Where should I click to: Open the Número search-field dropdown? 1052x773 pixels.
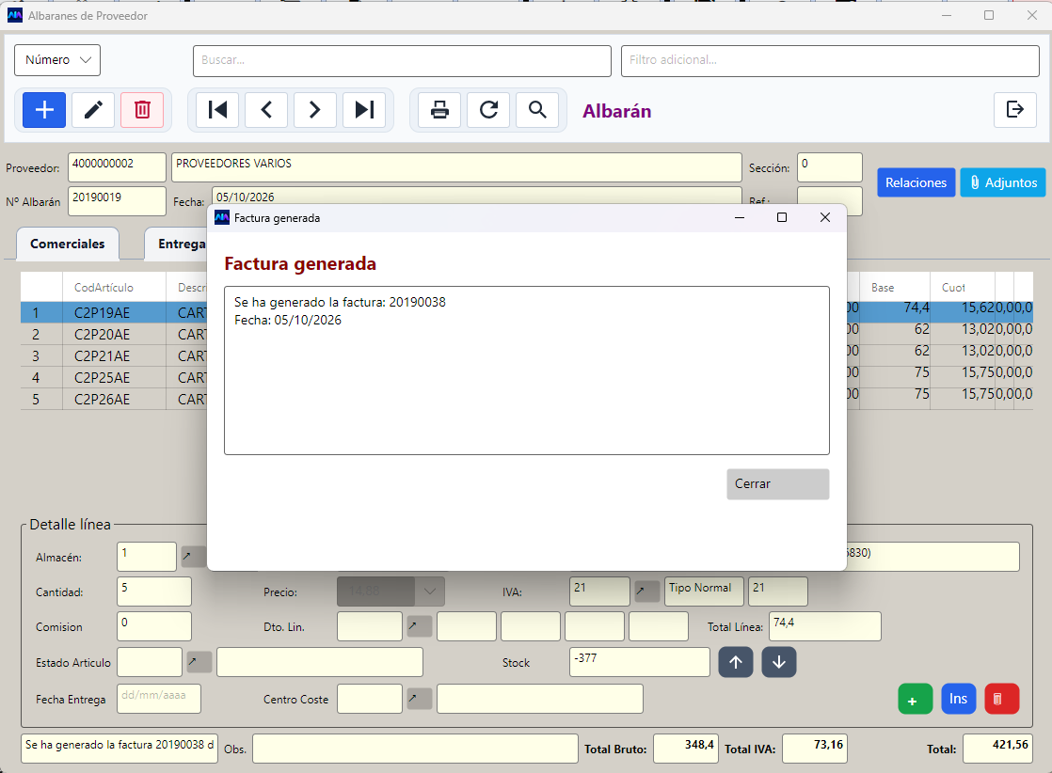[57, 60]
